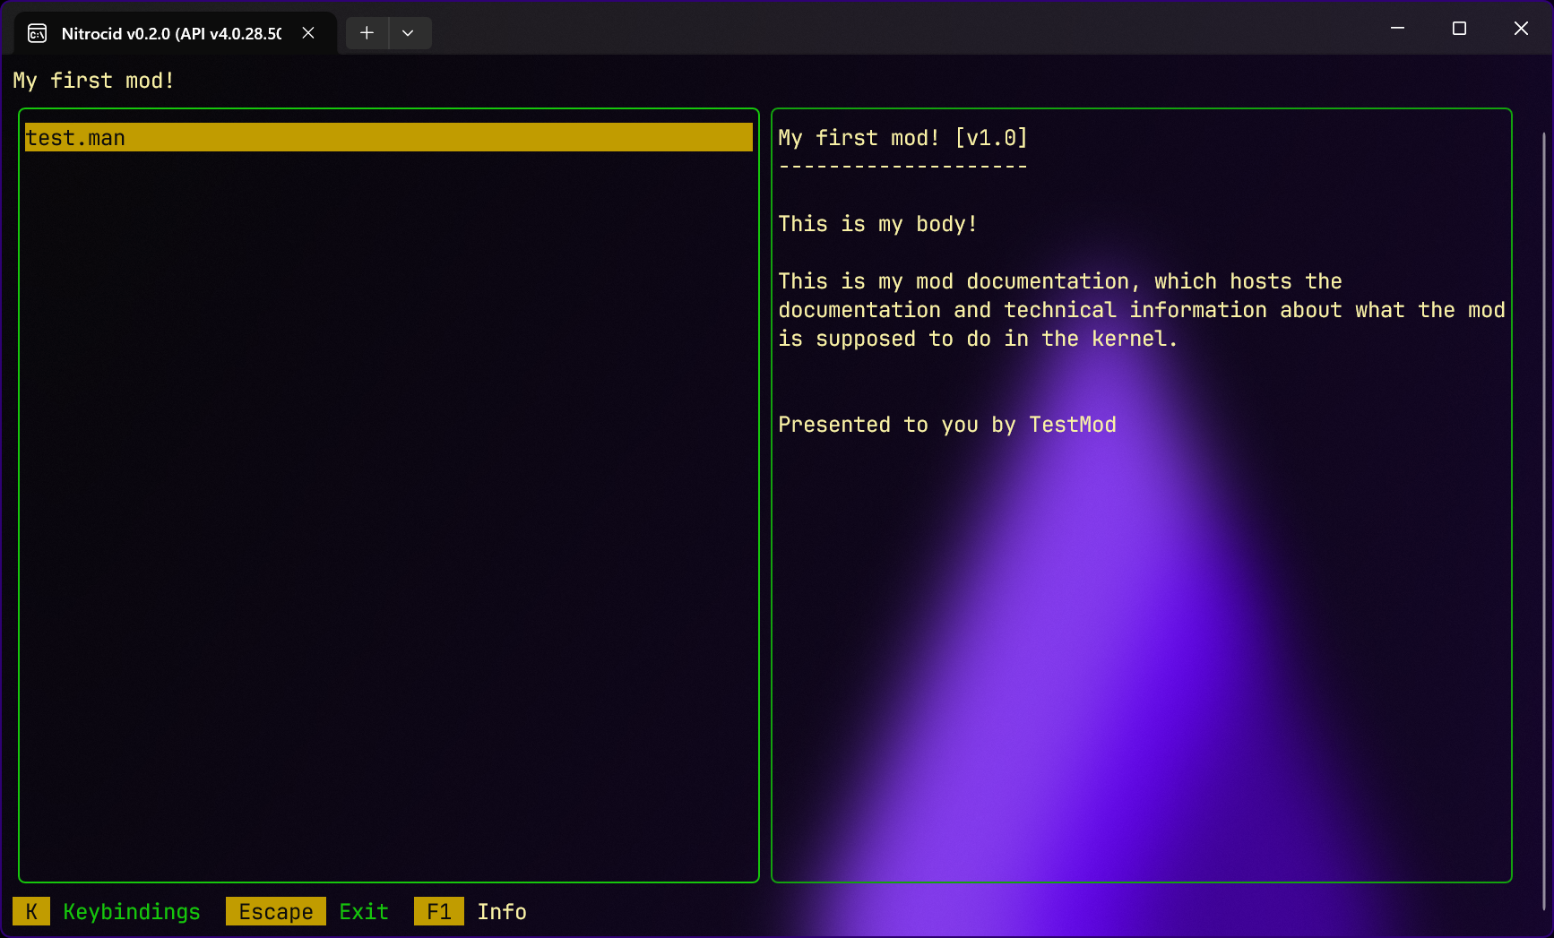The image size is (1554, 938).
Task: Maximize the terminal window
Action: click(1459, 29)
